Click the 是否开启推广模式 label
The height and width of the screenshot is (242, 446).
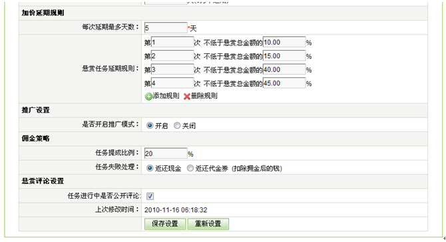click(x=111, y=125)
